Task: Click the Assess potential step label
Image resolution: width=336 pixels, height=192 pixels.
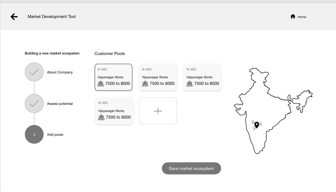Action: pyautogui.click(x=60, y=104)
